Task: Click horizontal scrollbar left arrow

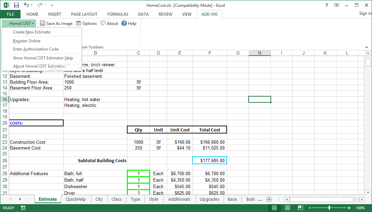Action: coord(287,199)
